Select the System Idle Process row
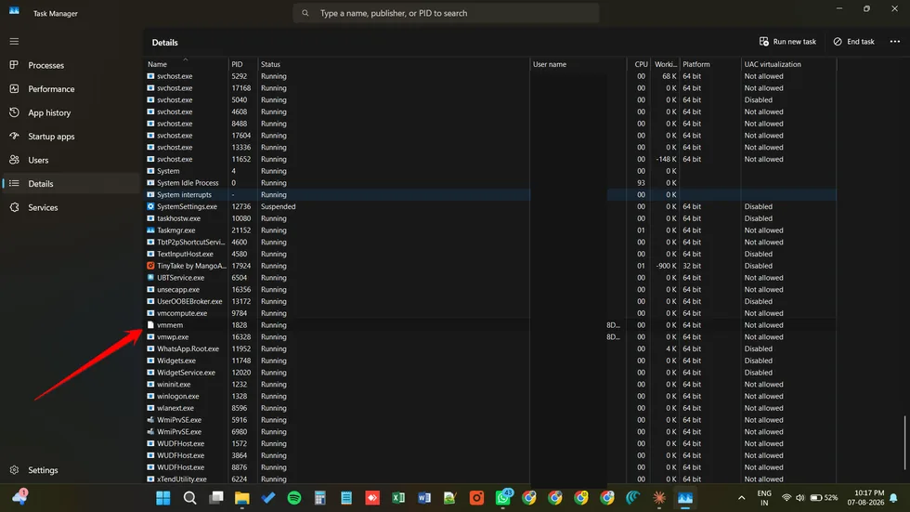Screen dimensions: 910x512 [x=490, y=183]
